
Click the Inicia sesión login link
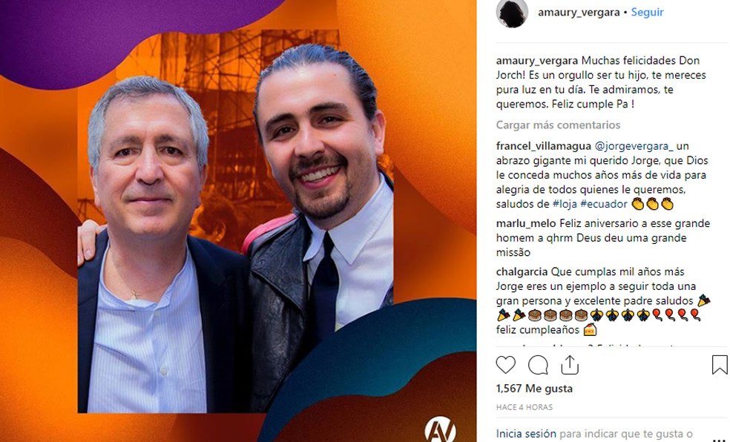pos(519,434)
